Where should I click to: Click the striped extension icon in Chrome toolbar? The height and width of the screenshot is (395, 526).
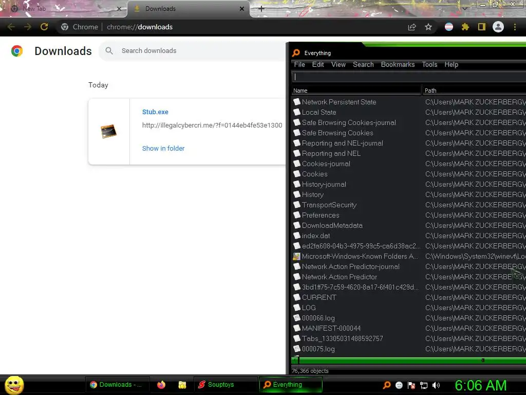click(449, 27)
